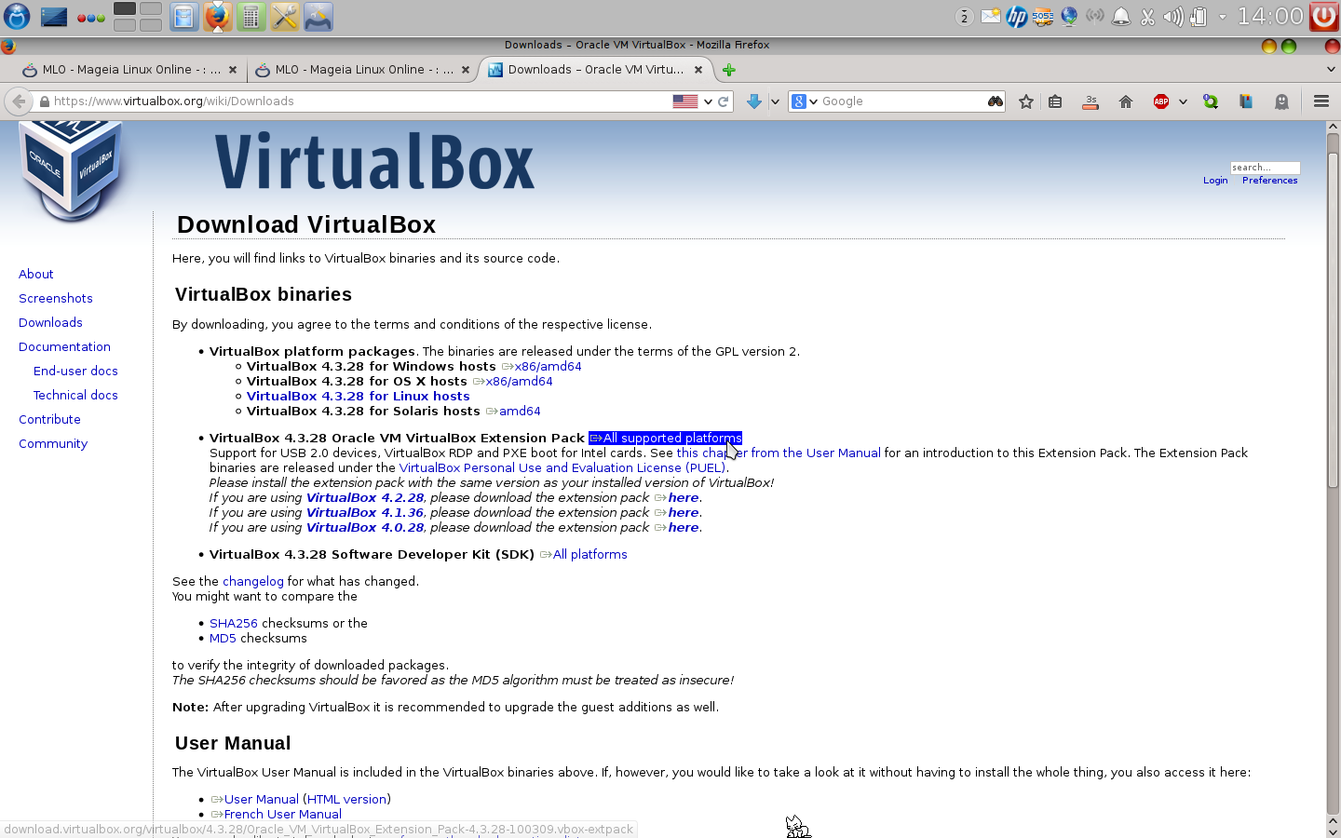Open the system settings tools icon
The width and height of the screenshot is (1341, 838).
pyautogui.click(x=285, y=17)
